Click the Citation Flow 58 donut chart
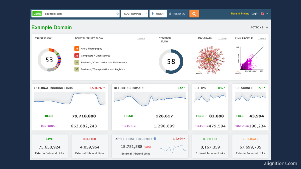 click(171, 61)
